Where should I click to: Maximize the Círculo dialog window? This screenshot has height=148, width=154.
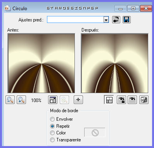[133, 9]
